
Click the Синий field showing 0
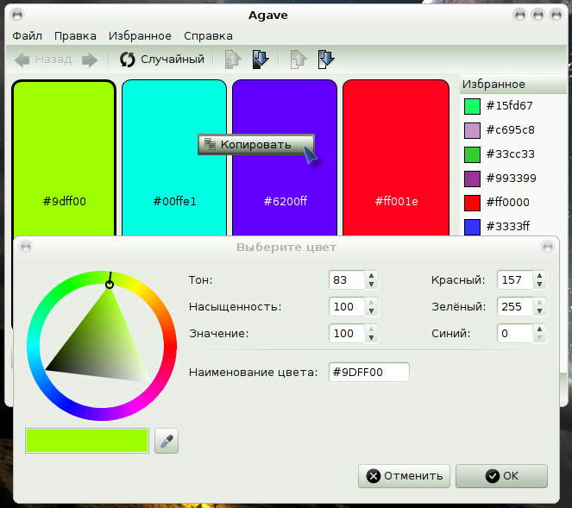tap(515, 333)
